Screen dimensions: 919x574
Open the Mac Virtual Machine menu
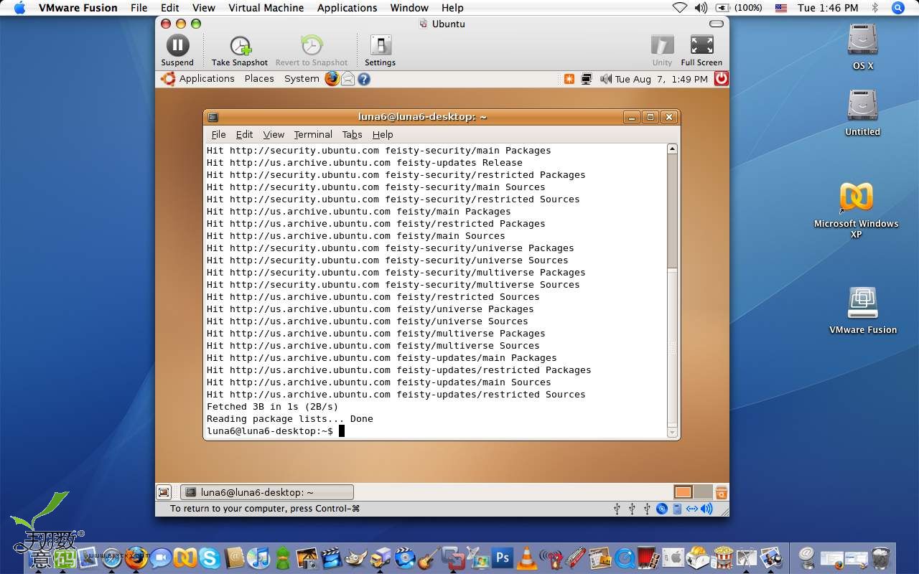pyautogui.click(x=266, y=8)
